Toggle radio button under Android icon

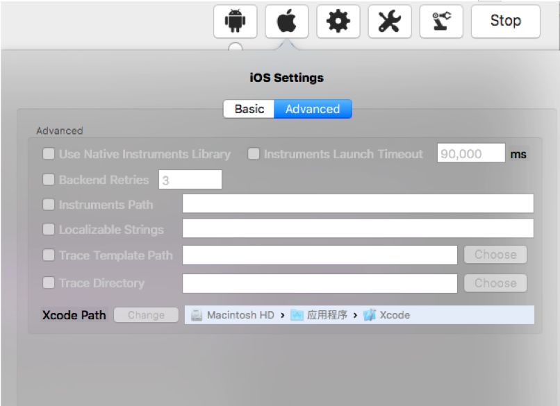[236, 47]
